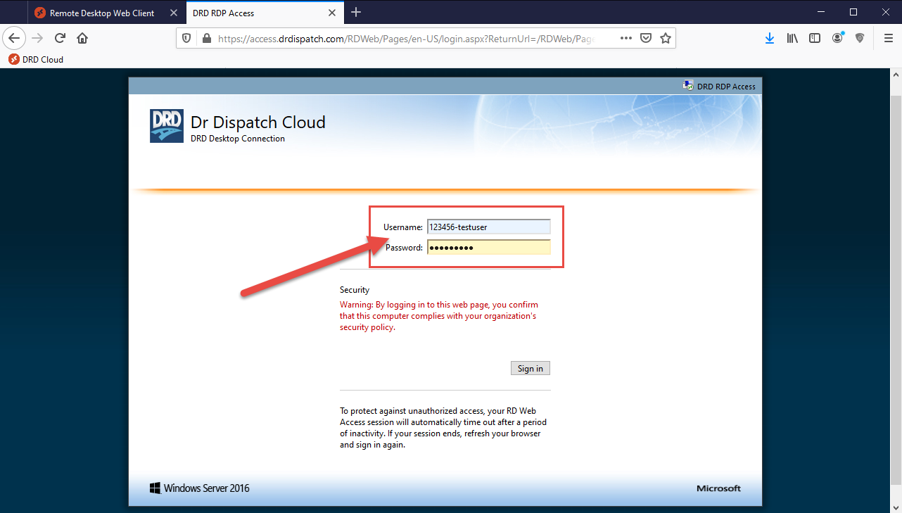The image size is (902, 513).
Task: Open the Library icon
Action: tap(792, 38)
